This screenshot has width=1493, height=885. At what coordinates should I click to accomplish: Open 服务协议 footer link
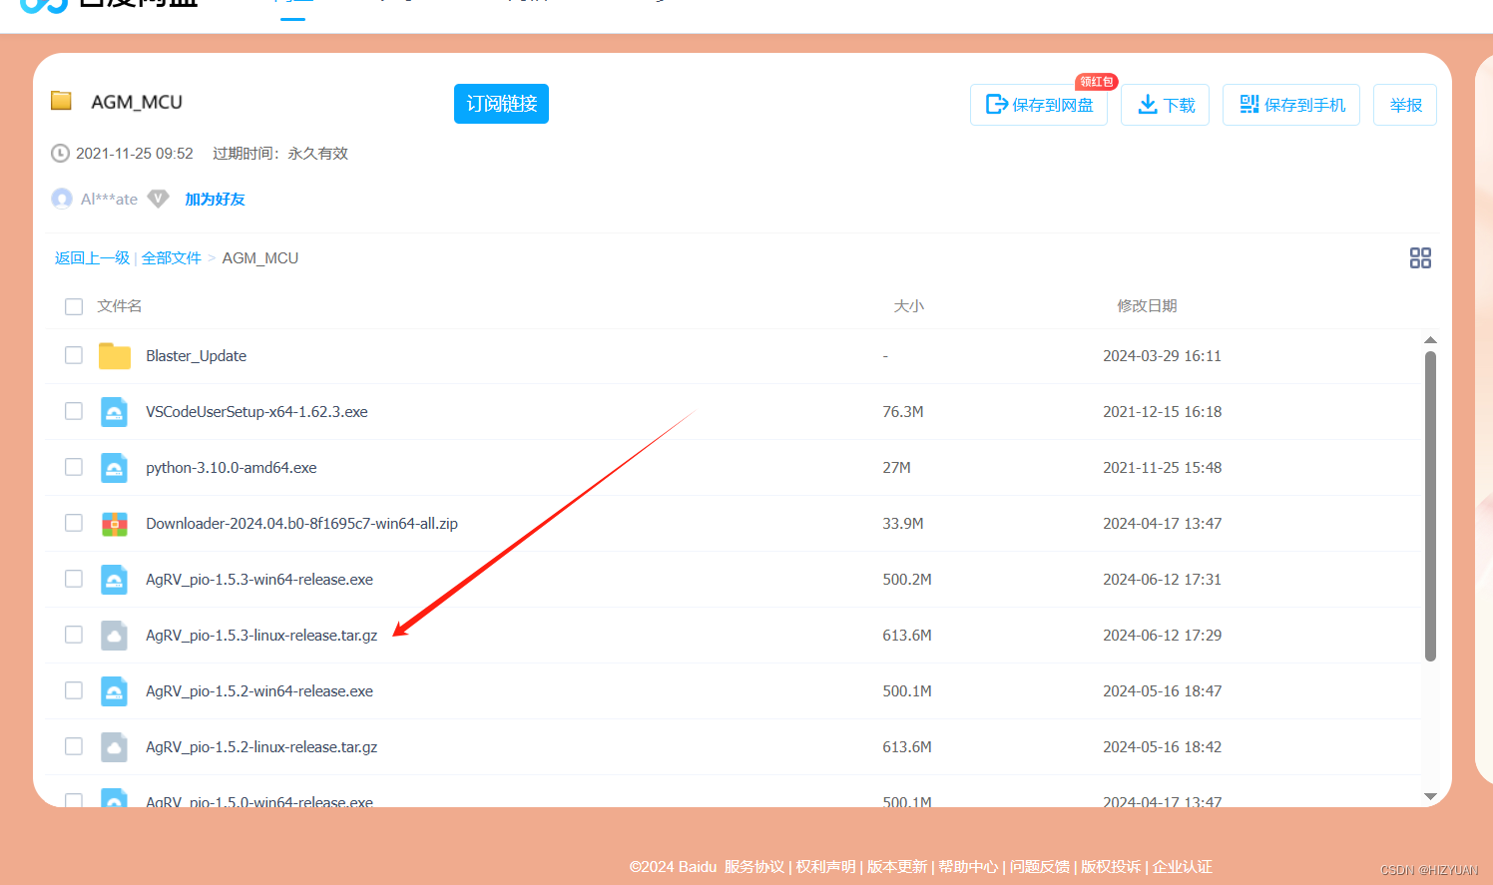click(754, 867)
